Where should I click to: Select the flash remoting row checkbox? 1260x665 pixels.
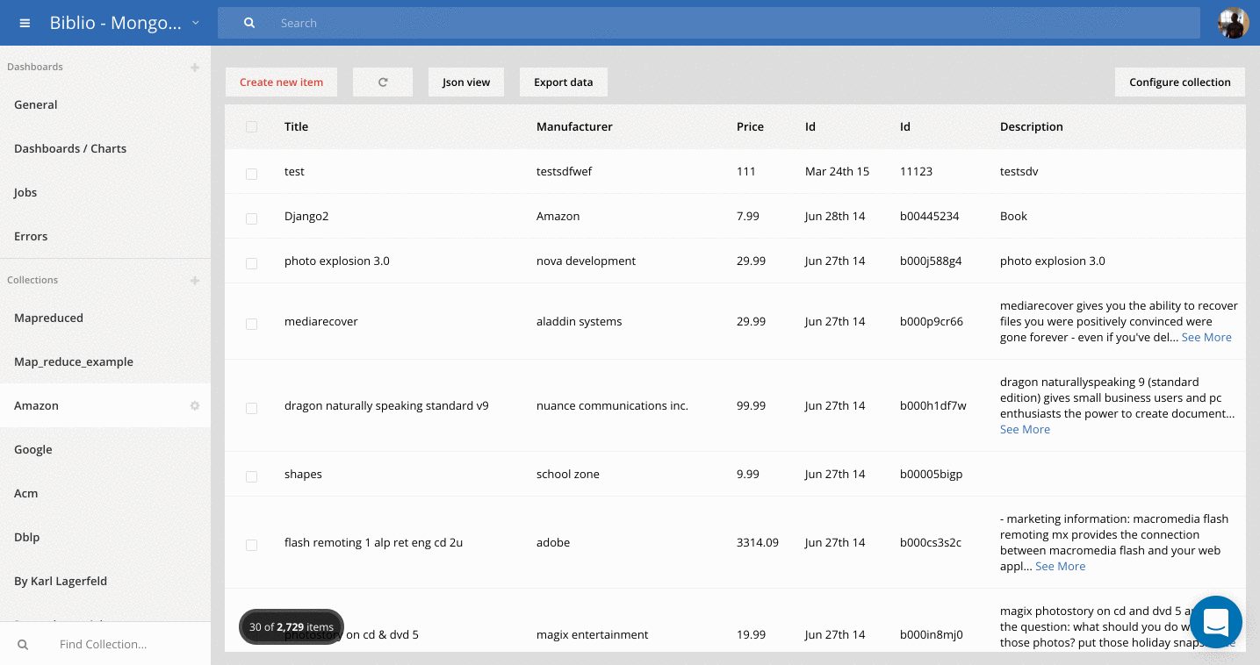252,545
